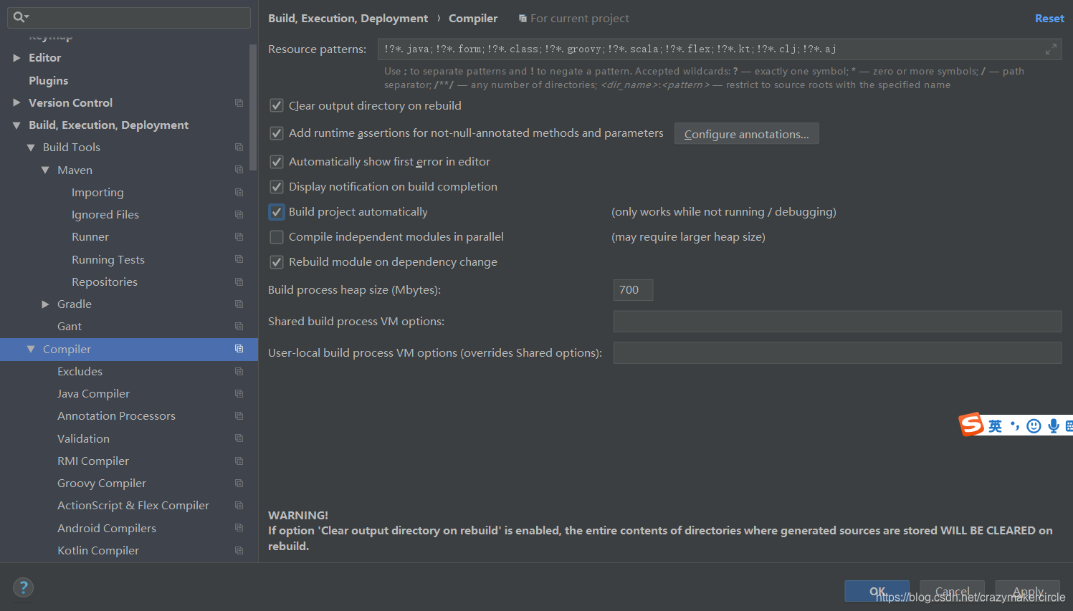Select Maven Importing settings
1073x611 pixels.
[x=97, y=193]
